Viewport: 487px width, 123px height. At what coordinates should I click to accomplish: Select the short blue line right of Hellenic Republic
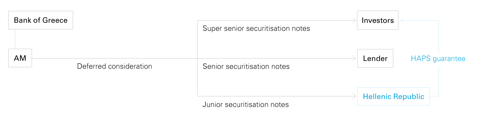pos(434,96)
